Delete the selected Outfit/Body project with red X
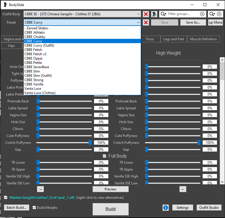 pos(146,14)
